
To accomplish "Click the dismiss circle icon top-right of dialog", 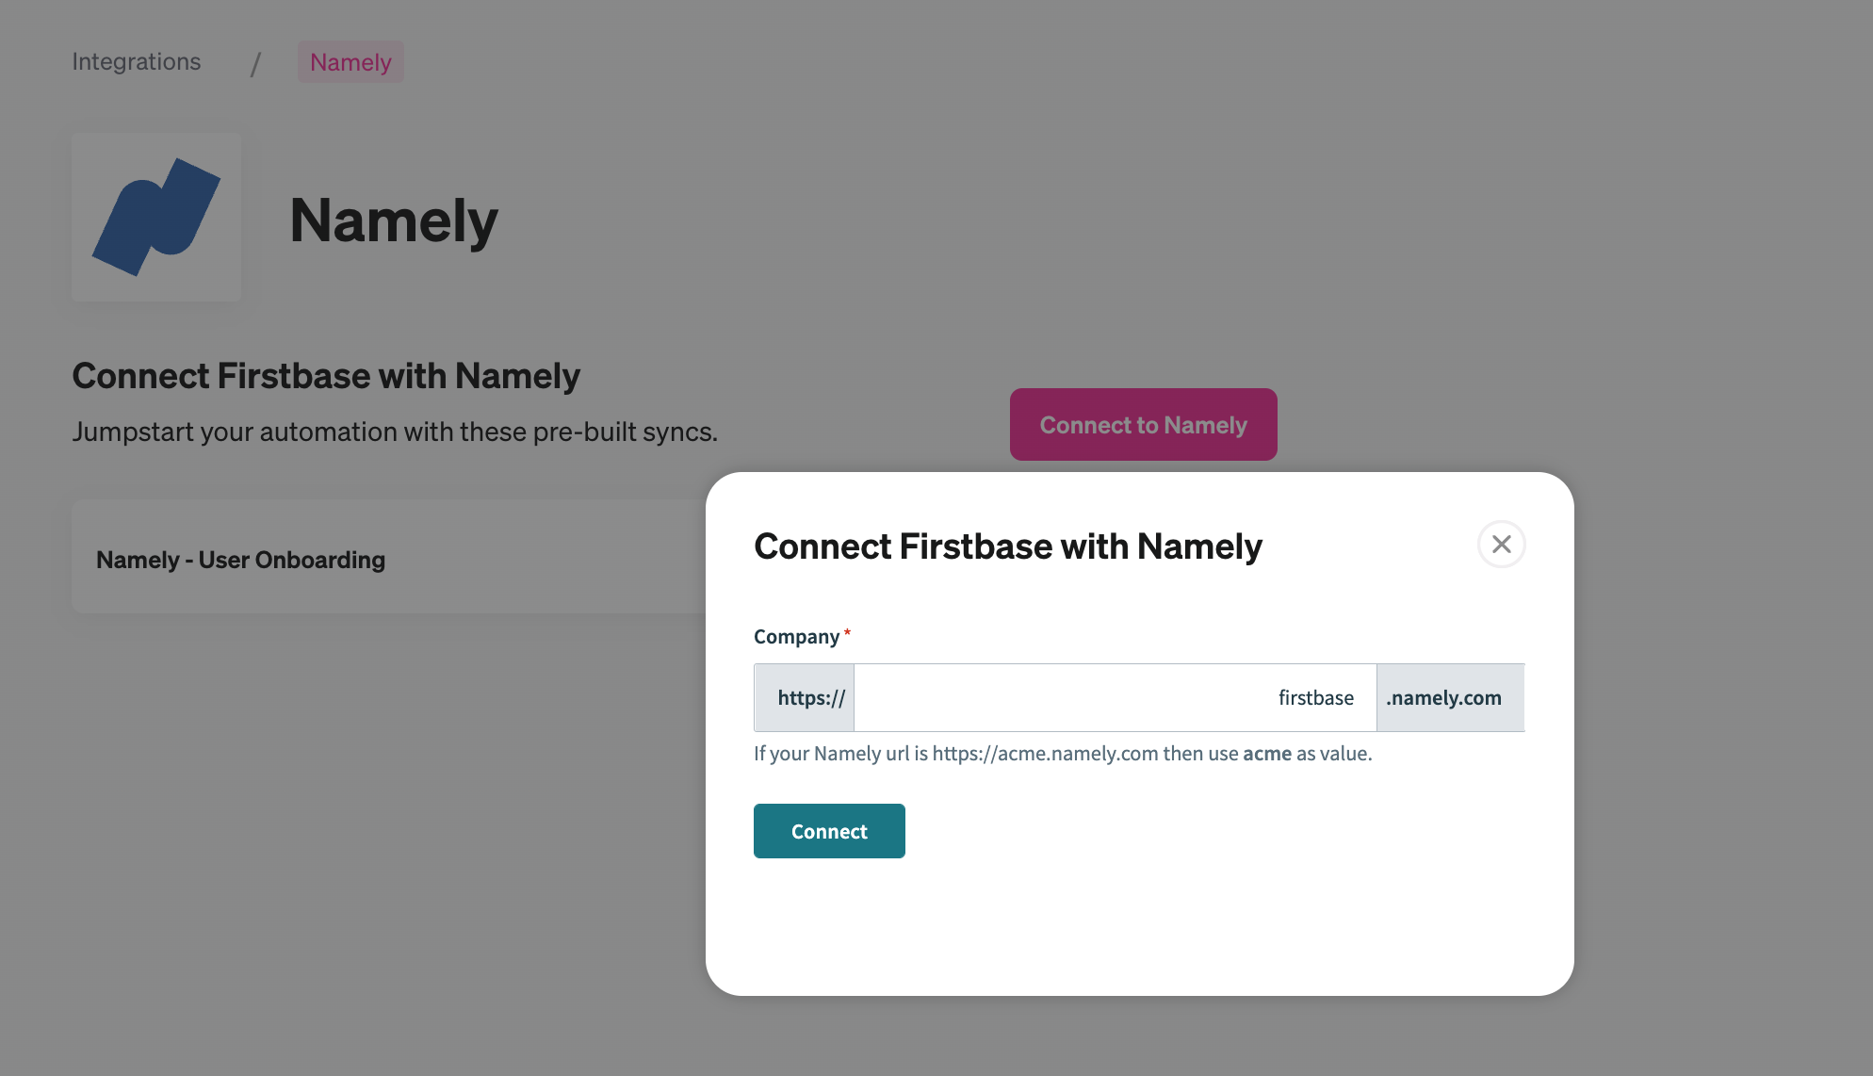I will coord(1502,545).
